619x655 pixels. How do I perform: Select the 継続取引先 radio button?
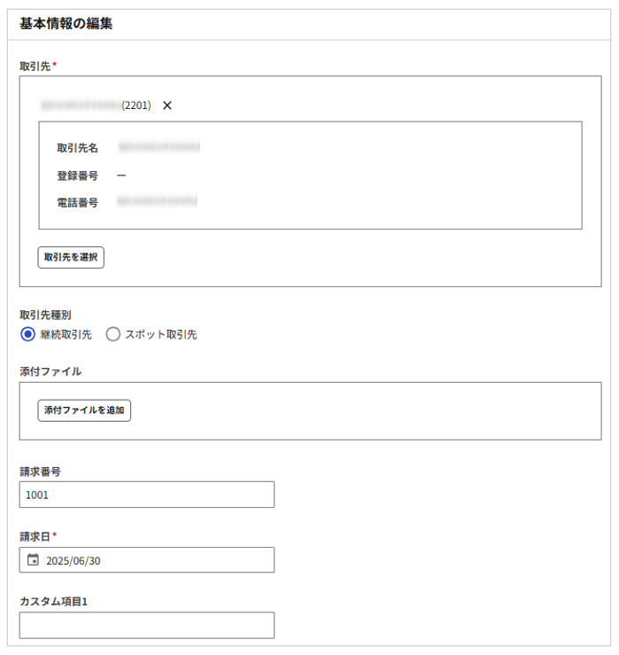[x=27, y=334]
